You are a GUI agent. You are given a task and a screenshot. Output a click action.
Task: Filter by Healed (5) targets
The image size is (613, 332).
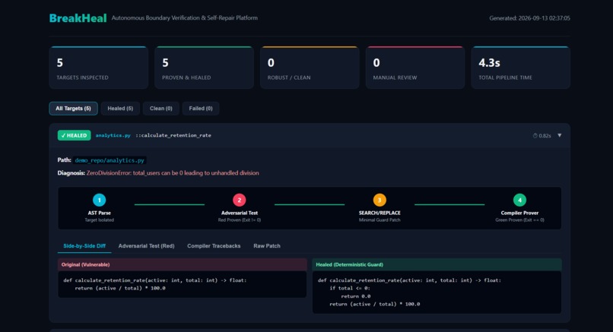(x=120, y=108)
